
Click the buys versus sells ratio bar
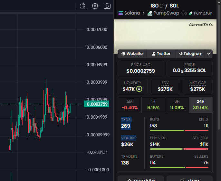(179, 131)
